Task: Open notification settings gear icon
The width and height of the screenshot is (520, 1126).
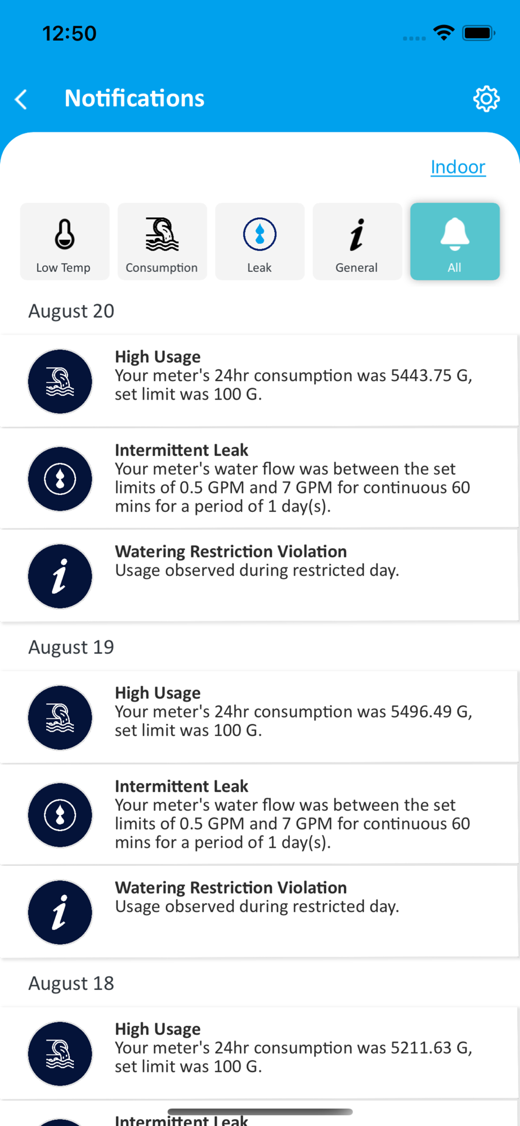Action: (x=486, y=99)
